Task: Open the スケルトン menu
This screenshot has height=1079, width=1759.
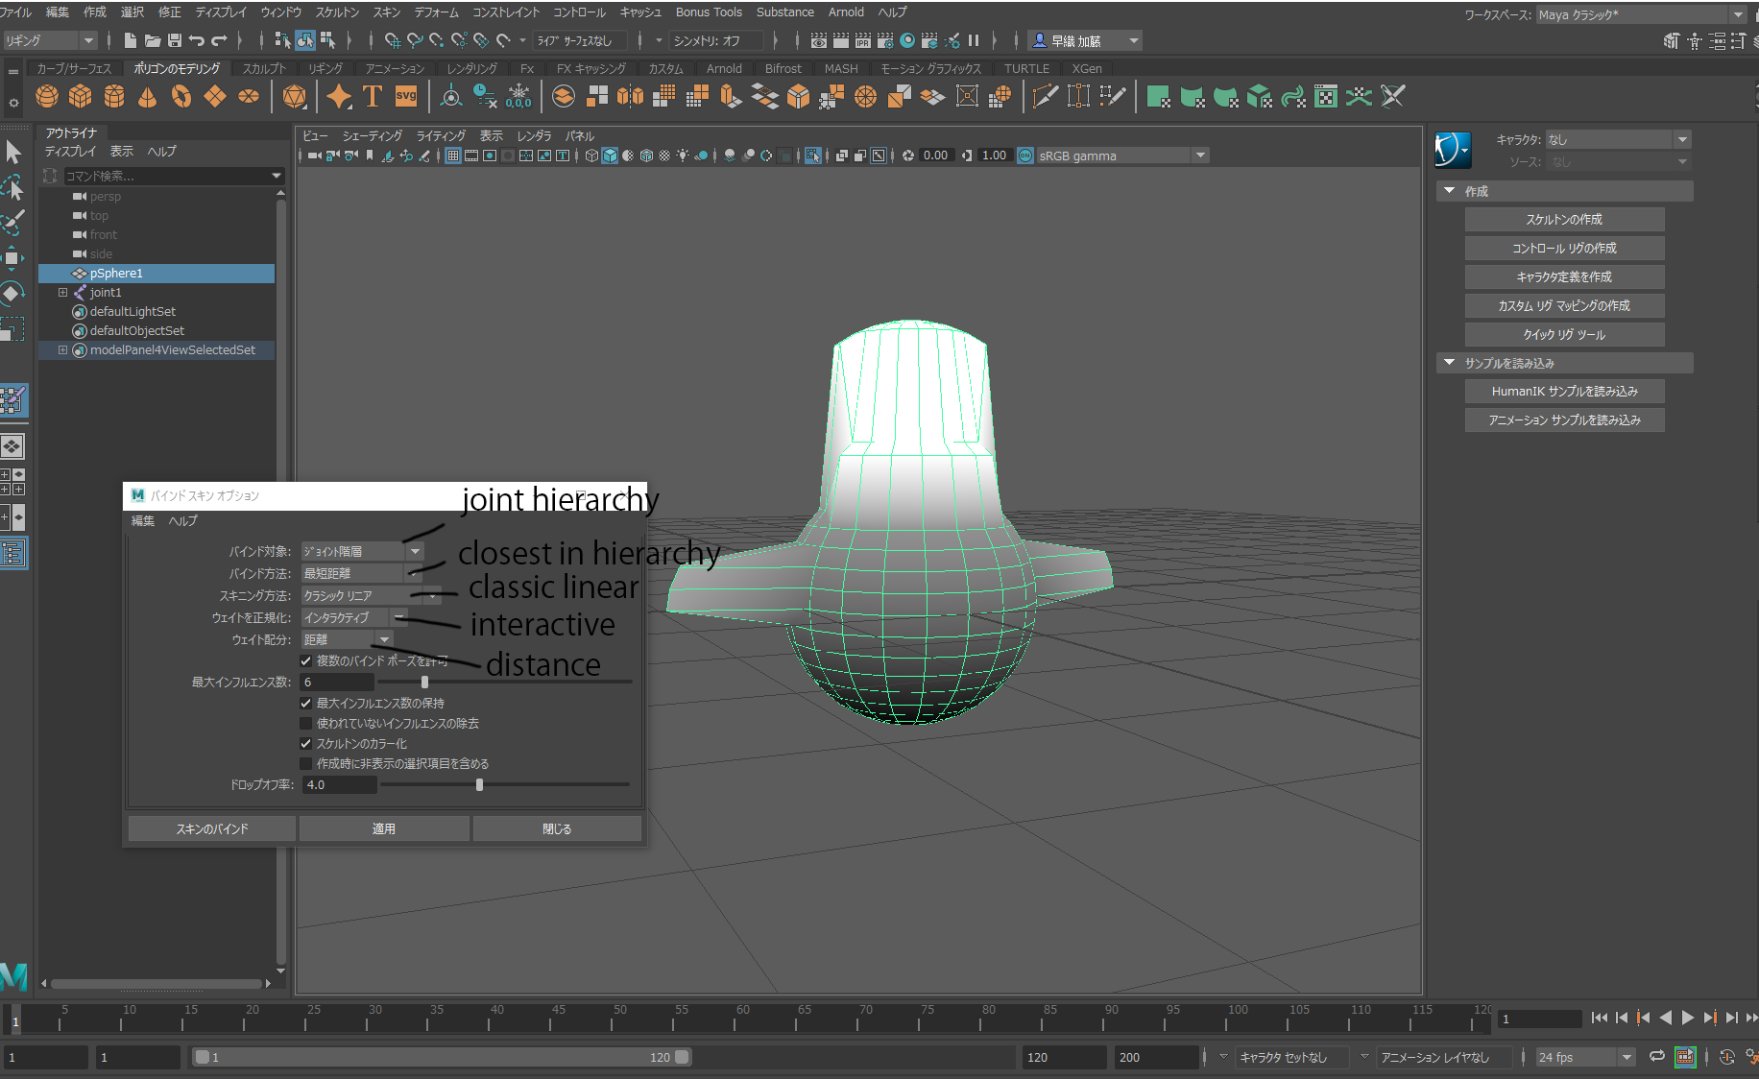Action: point(337,12)
